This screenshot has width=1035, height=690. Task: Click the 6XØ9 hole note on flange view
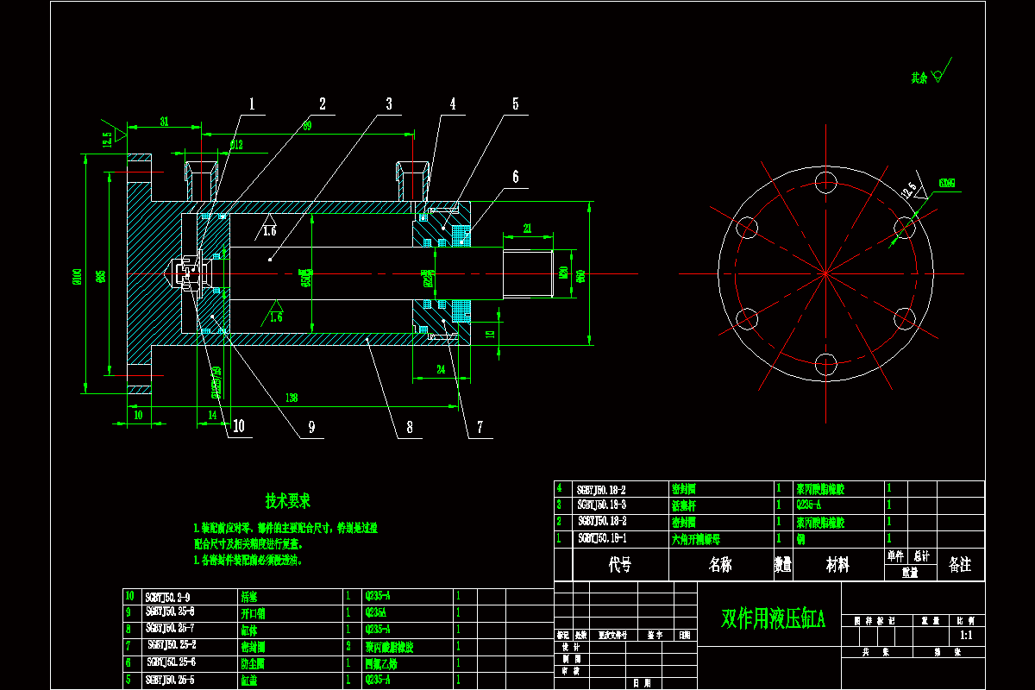click(946, 183)
